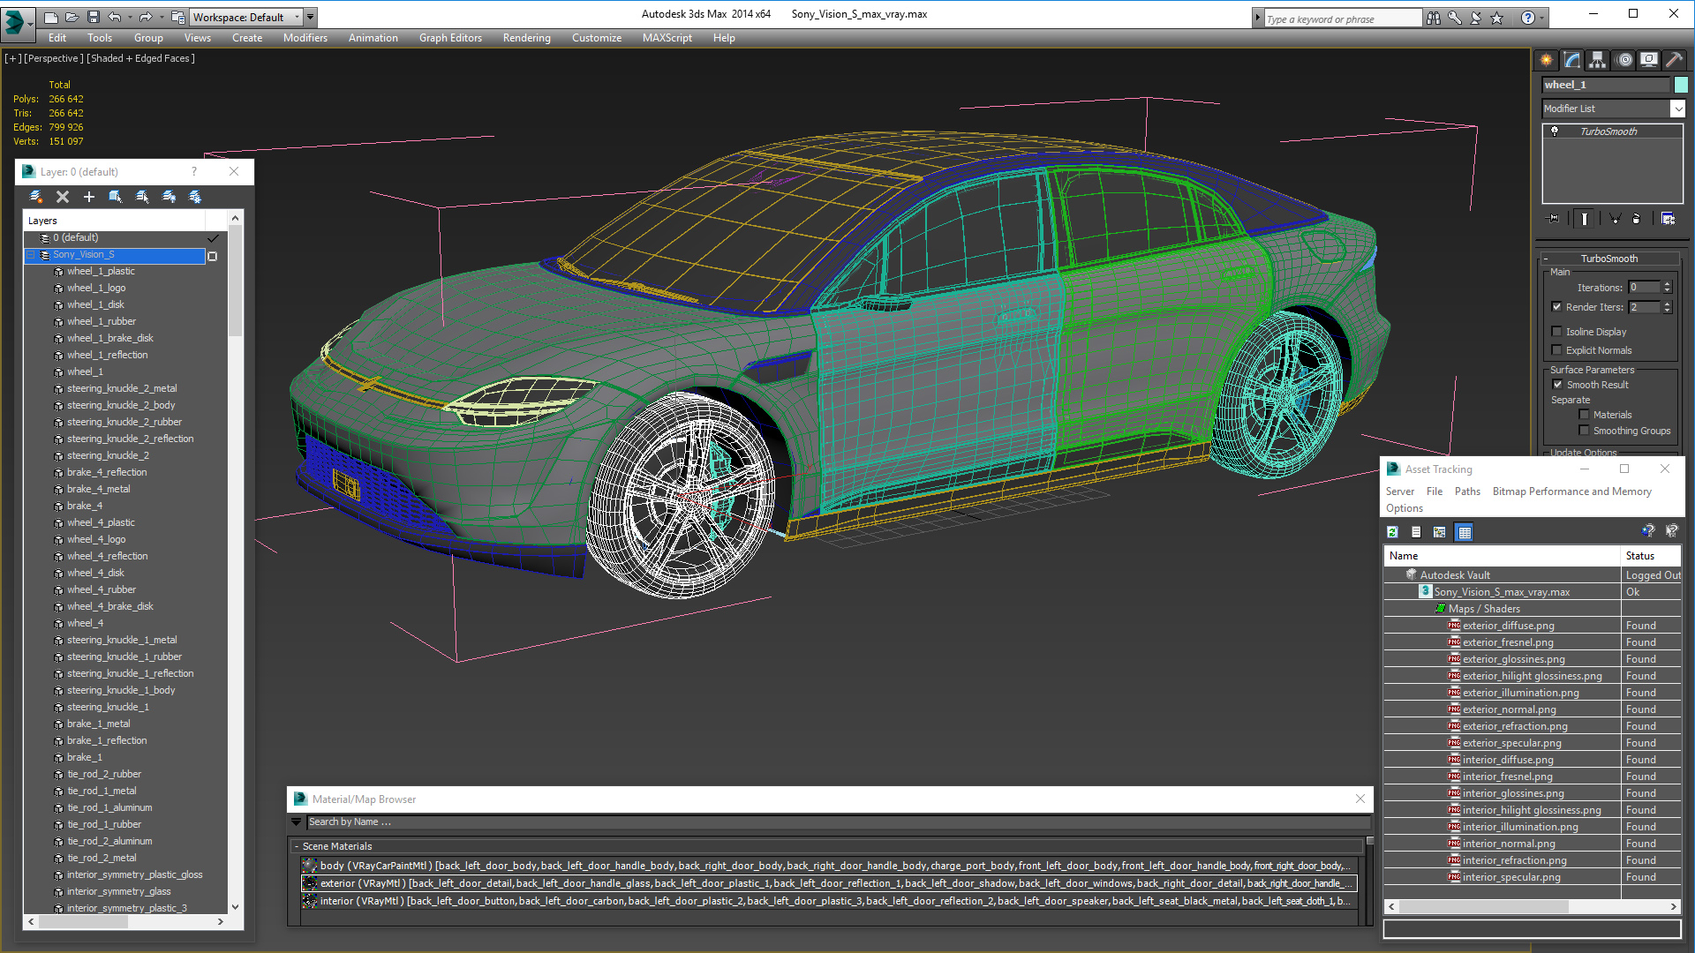Open the Modifier List dropdown
The height and width of the screenshot is (953, 1695).
pyautogui.click(x=1677, y=109)
